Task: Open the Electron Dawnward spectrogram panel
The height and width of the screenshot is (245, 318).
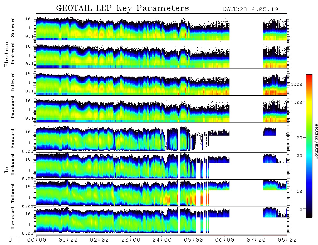Action: coord(162,109)
